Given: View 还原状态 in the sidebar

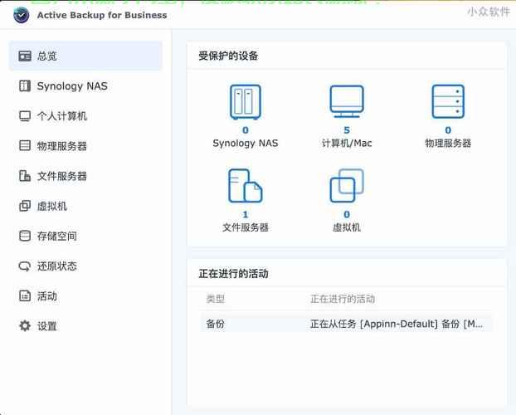Looking at the screenshot, I should coord(85,266).
